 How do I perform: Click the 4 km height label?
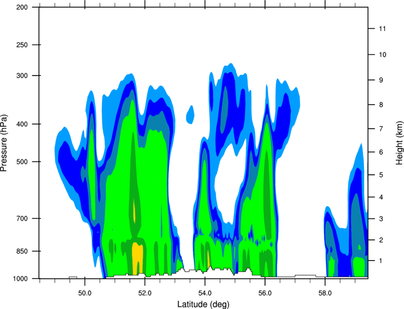[381, 197]
